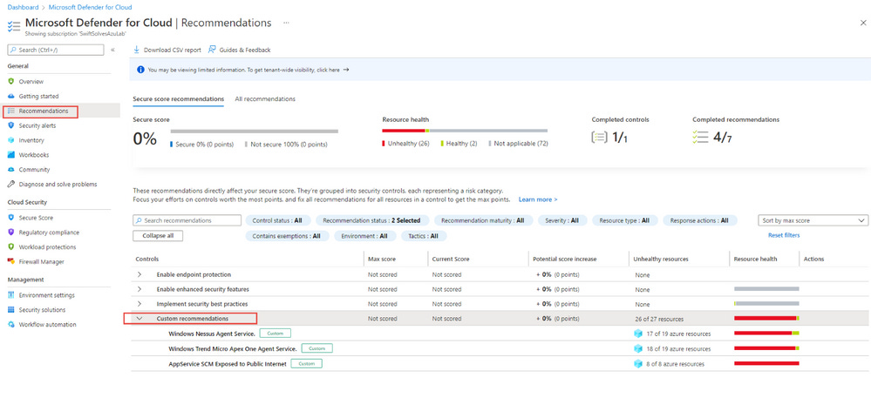Open Severity filter
Image resolution: width=871 pixels, height=418 pixels.
pyautogui.click(x=561, y=220)
